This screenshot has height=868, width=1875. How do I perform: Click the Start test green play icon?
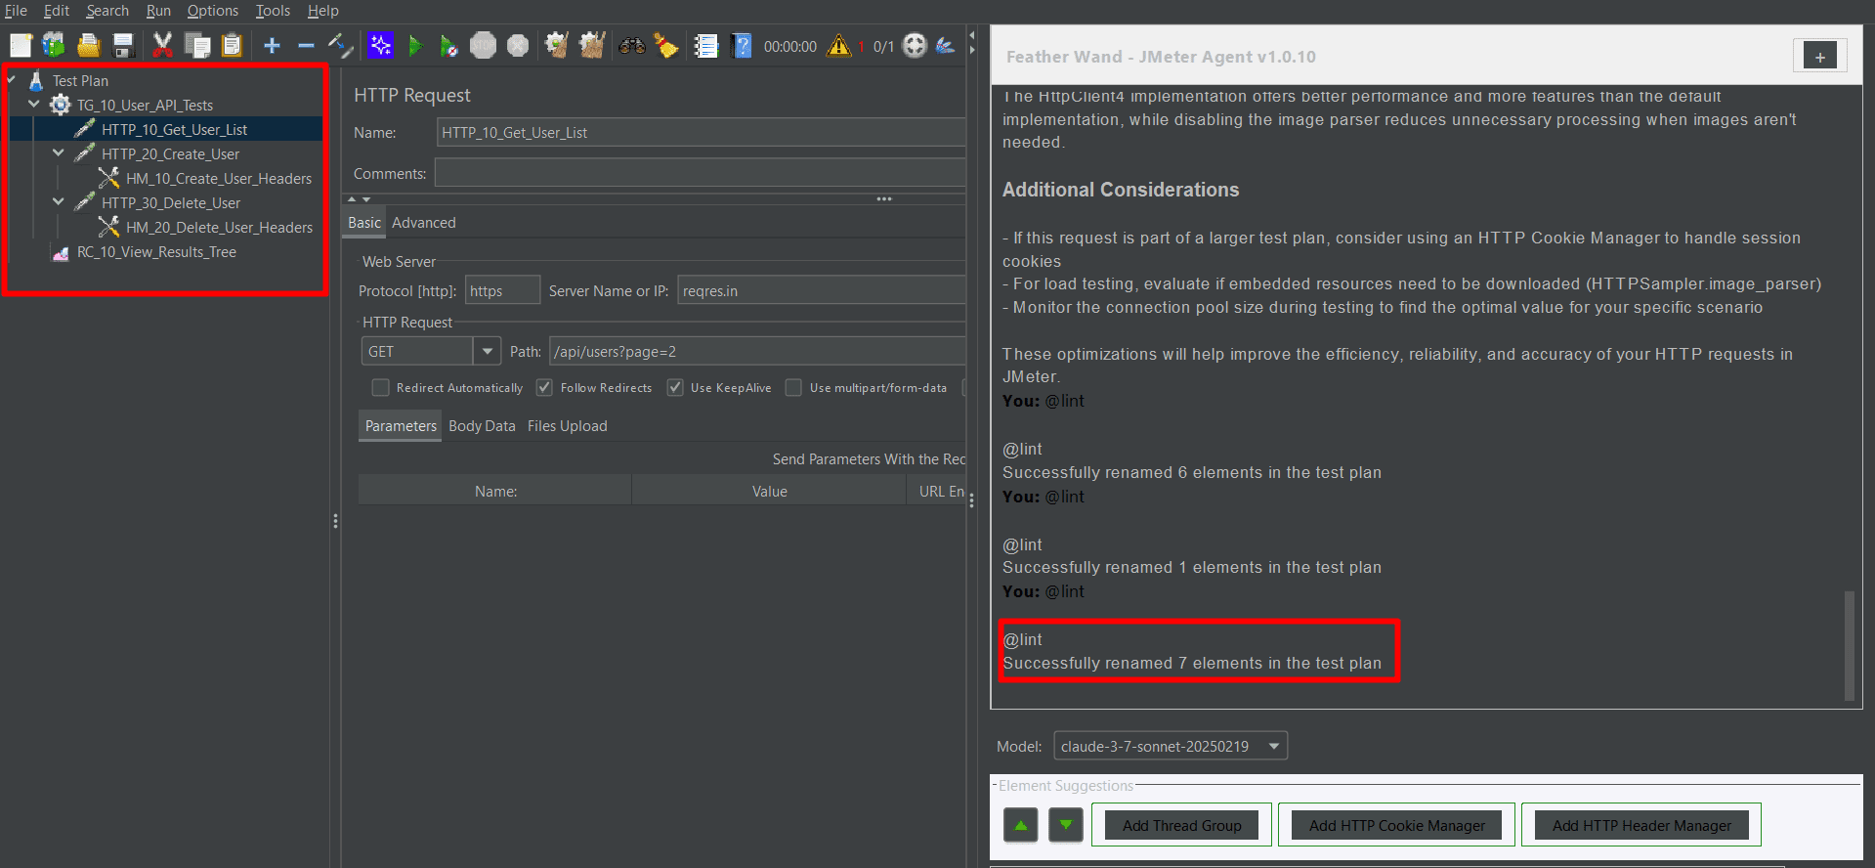pos(415,46)
